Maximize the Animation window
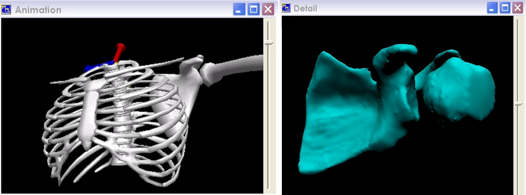The image size is (526, 195). 253,9
